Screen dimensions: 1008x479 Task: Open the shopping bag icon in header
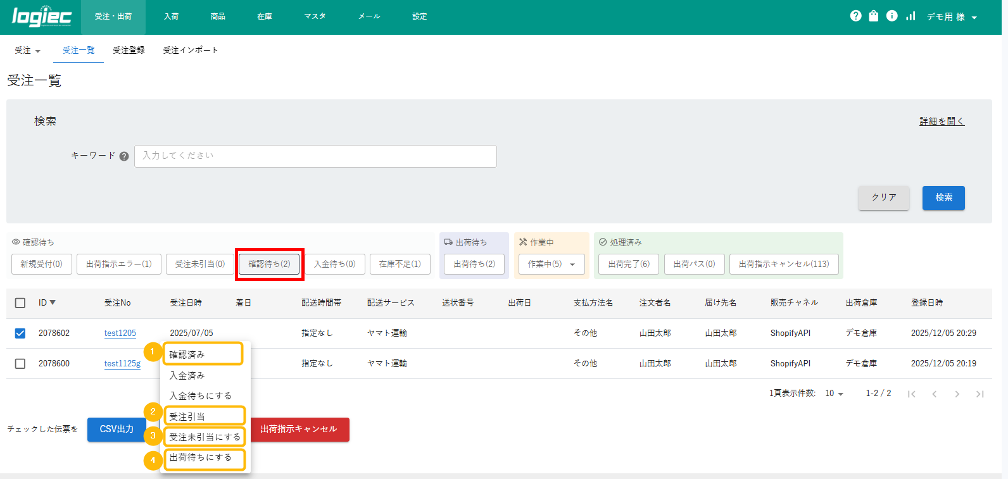874,16
